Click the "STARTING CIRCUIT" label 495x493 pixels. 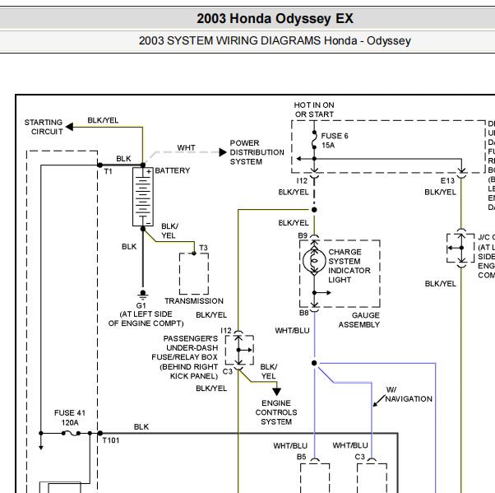point(44,127)
